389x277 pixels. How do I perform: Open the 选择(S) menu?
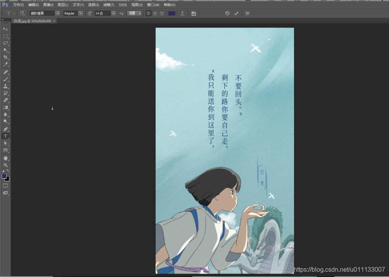pyautogui.click(x=93, y=5)
